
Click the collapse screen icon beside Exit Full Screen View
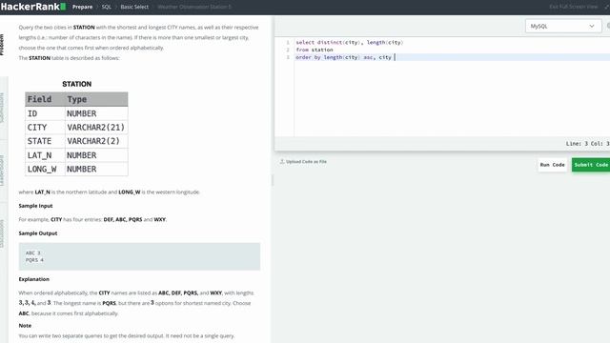pyautogui.click(x=606, y=7)
